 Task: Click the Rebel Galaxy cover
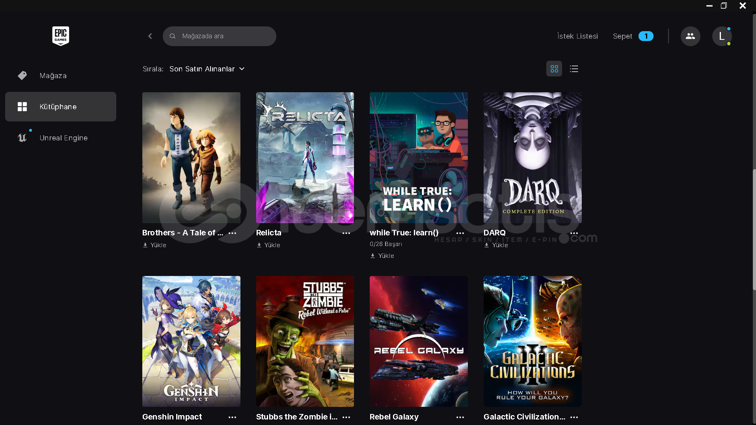pyautogui.click(x=419, y=341)
